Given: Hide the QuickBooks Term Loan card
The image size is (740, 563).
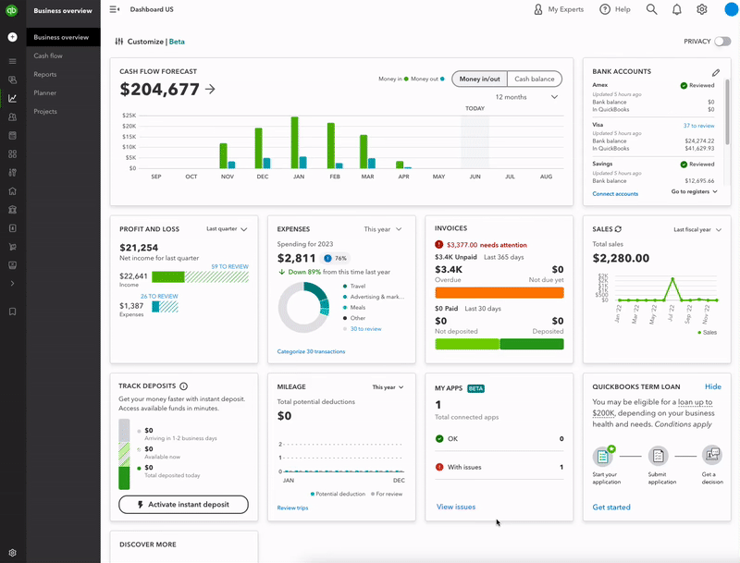Looking at the screenshot, I should point(712,386).
